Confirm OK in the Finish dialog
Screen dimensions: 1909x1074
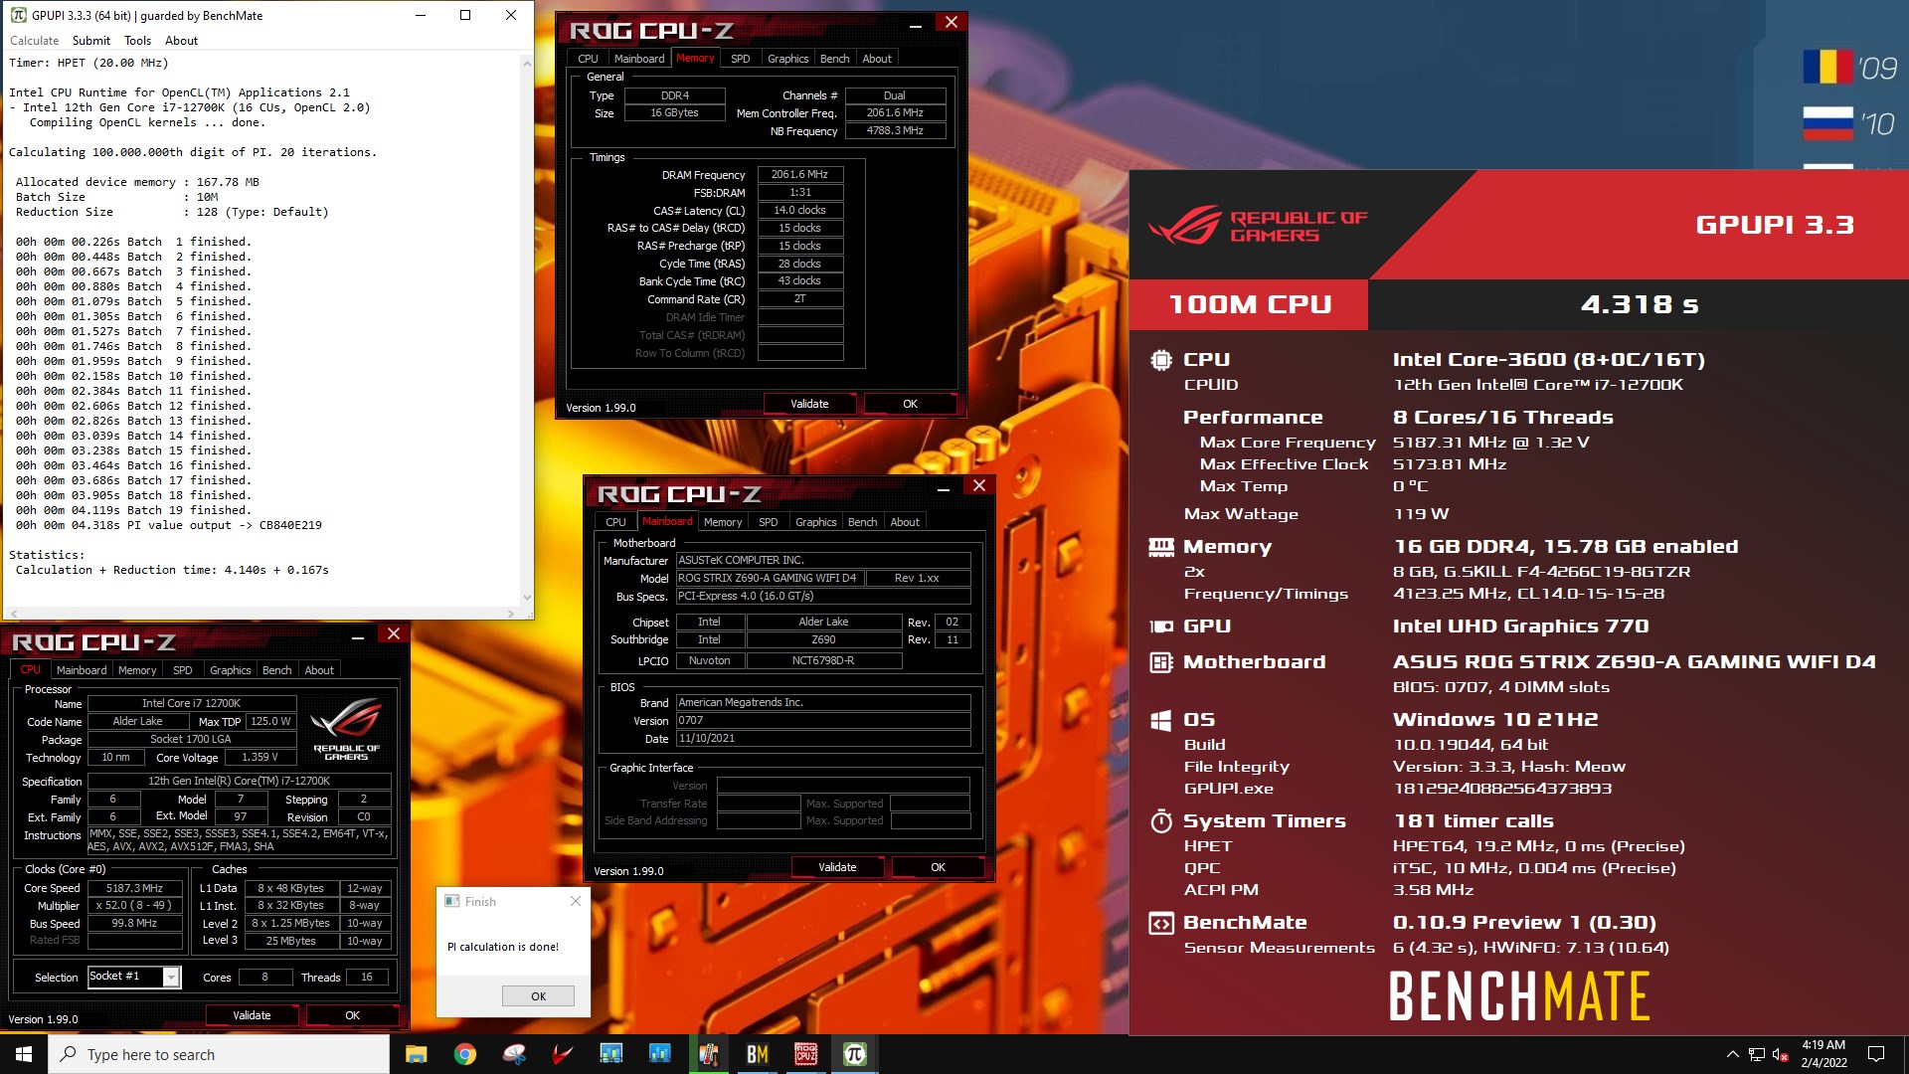[x=538, y=996]
